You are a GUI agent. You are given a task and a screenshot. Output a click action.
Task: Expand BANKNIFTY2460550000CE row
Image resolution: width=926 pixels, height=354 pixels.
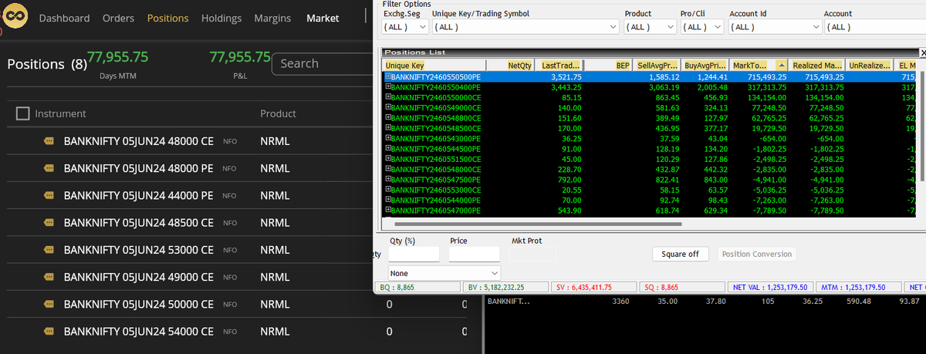387,98
